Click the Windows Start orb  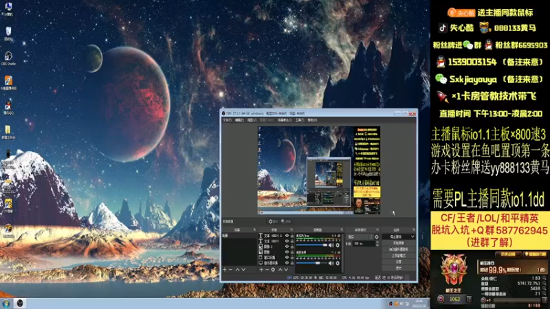tap(6, 304)
